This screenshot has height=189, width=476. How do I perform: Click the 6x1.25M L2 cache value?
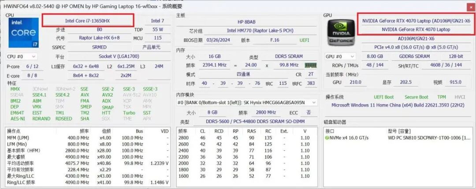click(x=126, y=66)
